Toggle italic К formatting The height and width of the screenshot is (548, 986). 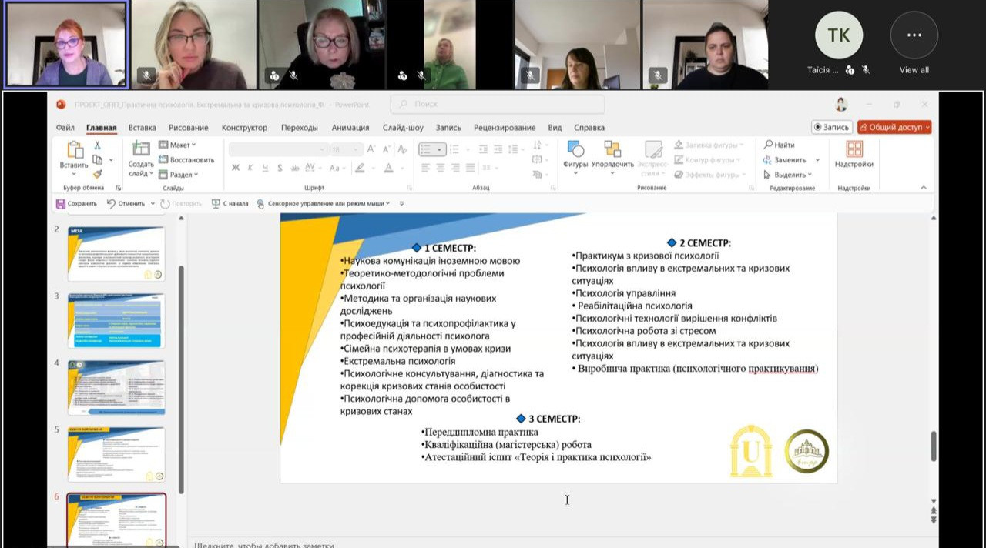tap(250, 168)
